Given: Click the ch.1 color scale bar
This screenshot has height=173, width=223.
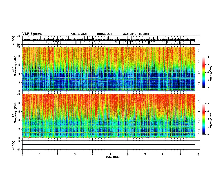Looking at the screenshot, I should [204, 72].
